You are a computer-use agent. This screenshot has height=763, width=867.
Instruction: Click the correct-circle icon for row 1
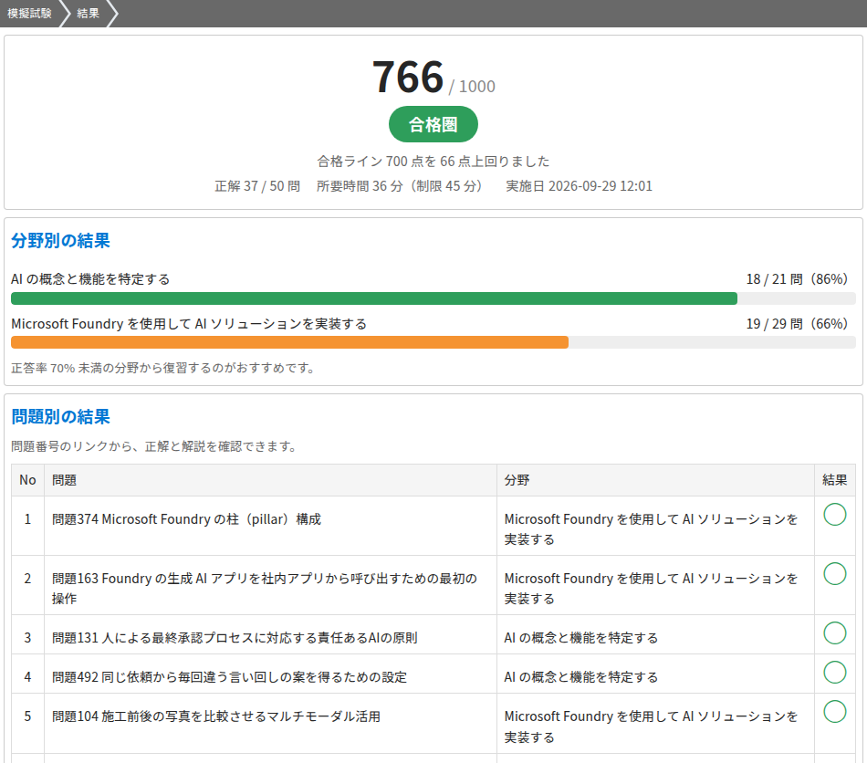point(835,515)
